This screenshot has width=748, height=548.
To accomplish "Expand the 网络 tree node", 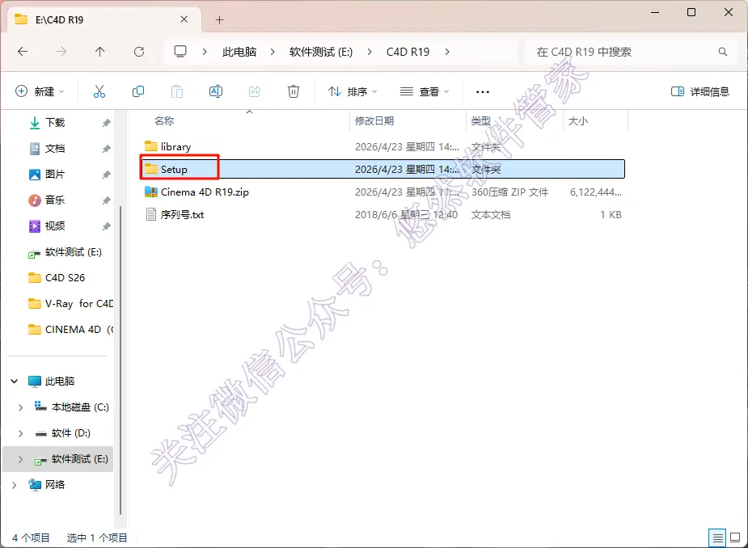I will [x=15, y=485].
